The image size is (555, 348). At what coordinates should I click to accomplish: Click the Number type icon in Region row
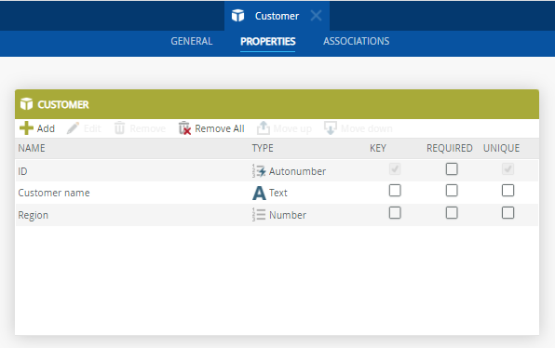tap(259, 215)
